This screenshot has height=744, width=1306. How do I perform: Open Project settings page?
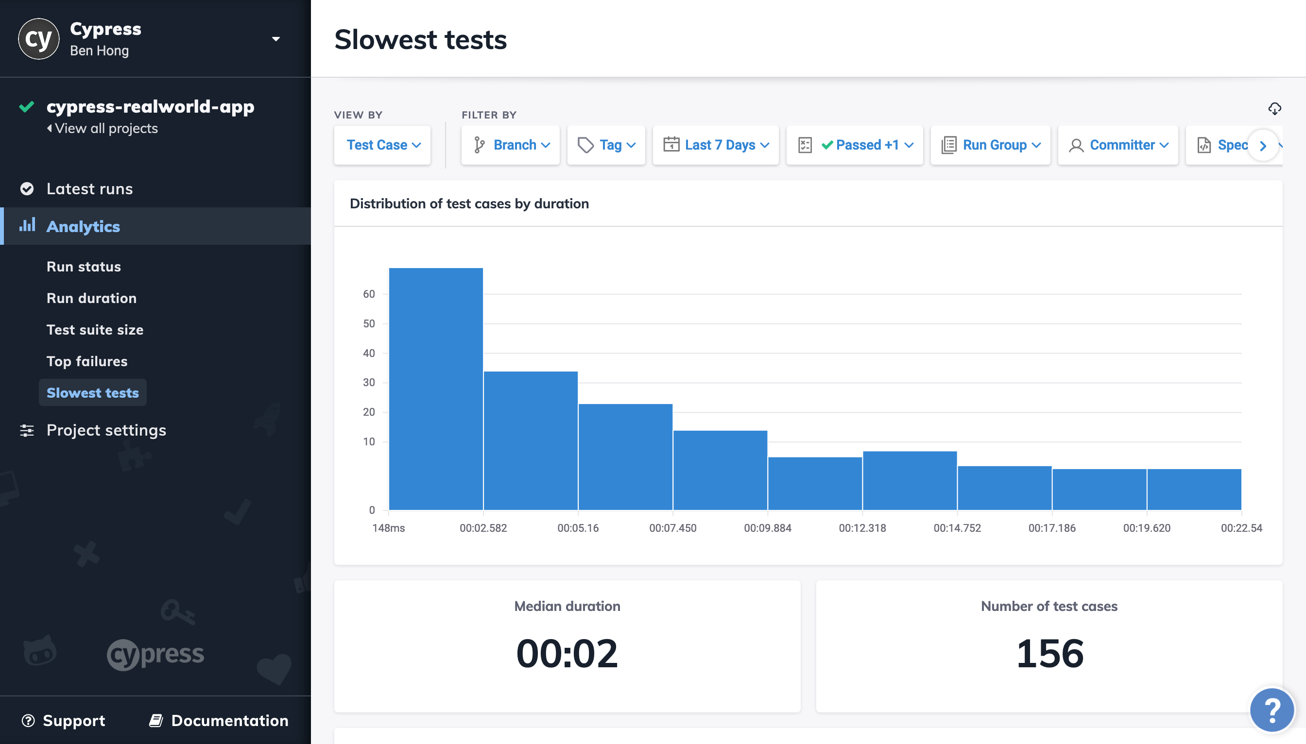point(107,429)
